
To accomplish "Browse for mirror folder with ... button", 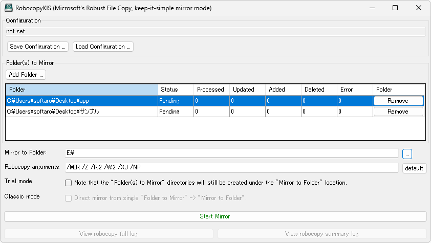I will click(407, 153).
